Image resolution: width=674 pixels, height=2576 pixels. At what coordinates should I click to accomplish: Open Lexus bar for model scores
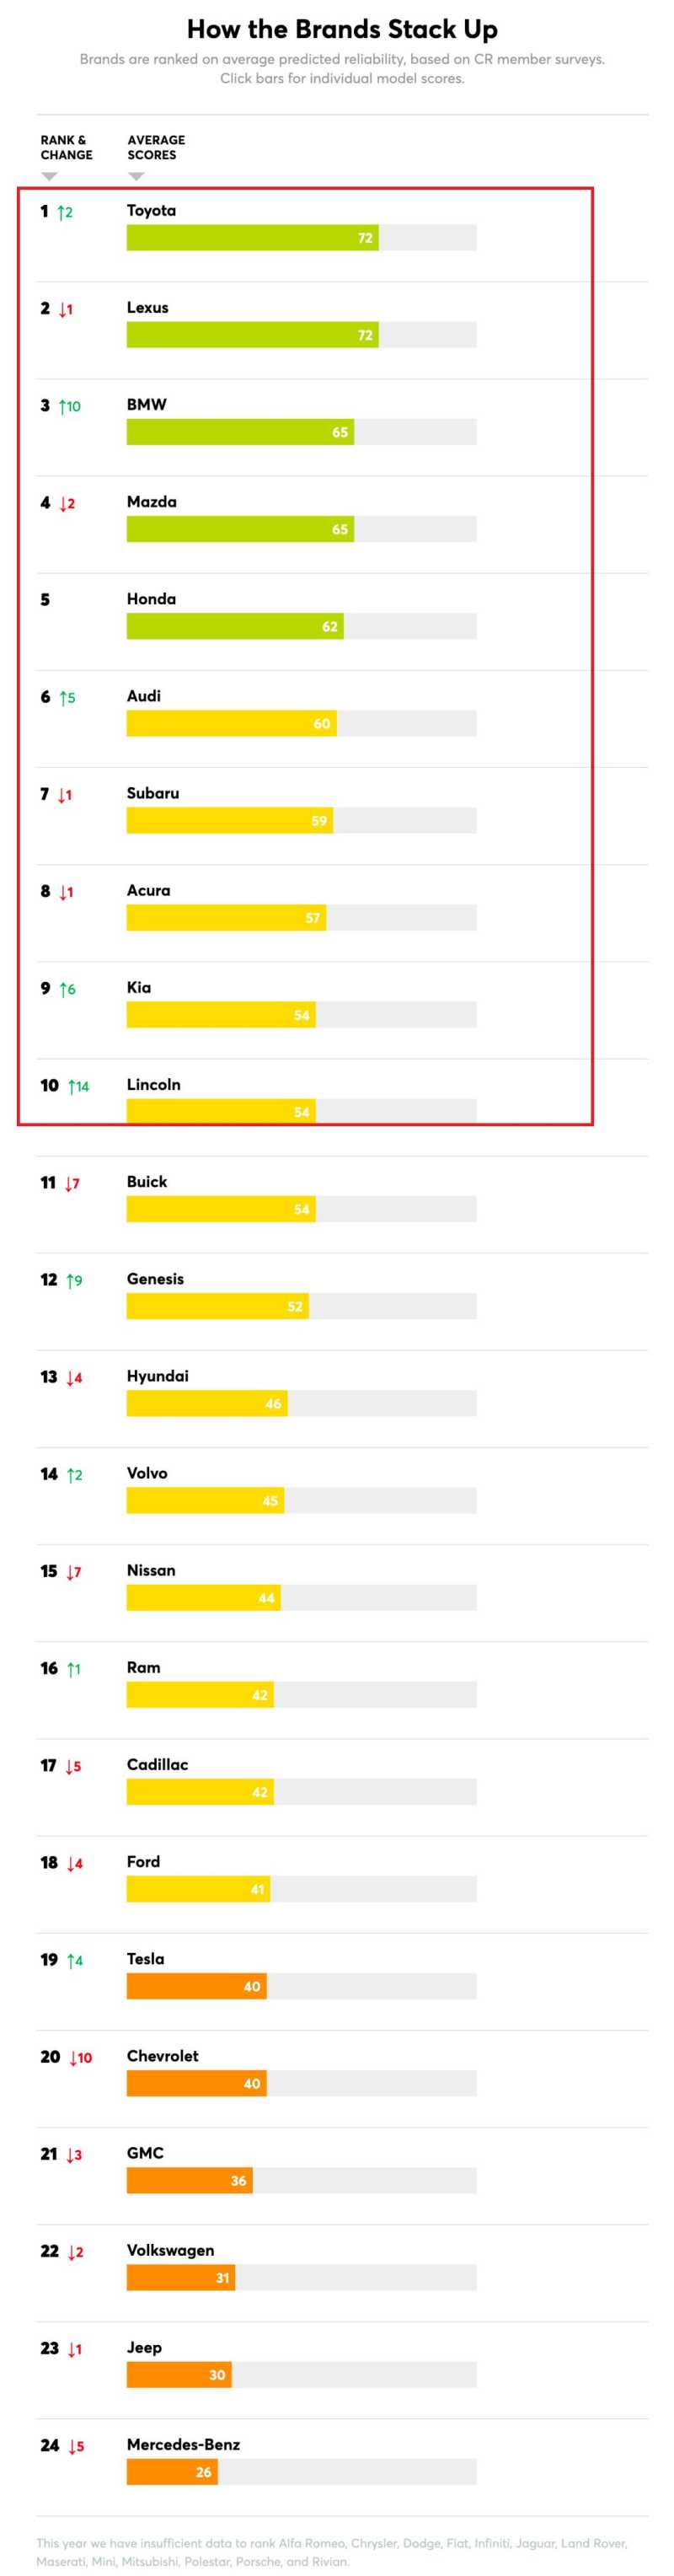pos(252,335)
